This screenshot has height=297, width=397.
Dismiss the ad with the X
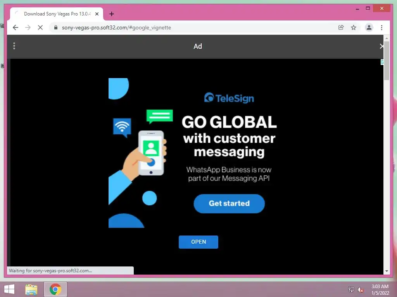(381, 46)
